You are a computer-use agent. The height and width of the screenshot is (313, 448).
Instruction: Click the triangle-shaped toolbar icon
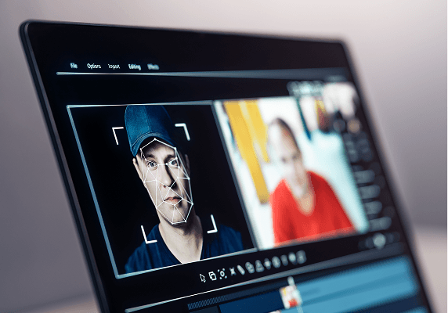pyautogui.click(x=259, y=266)
